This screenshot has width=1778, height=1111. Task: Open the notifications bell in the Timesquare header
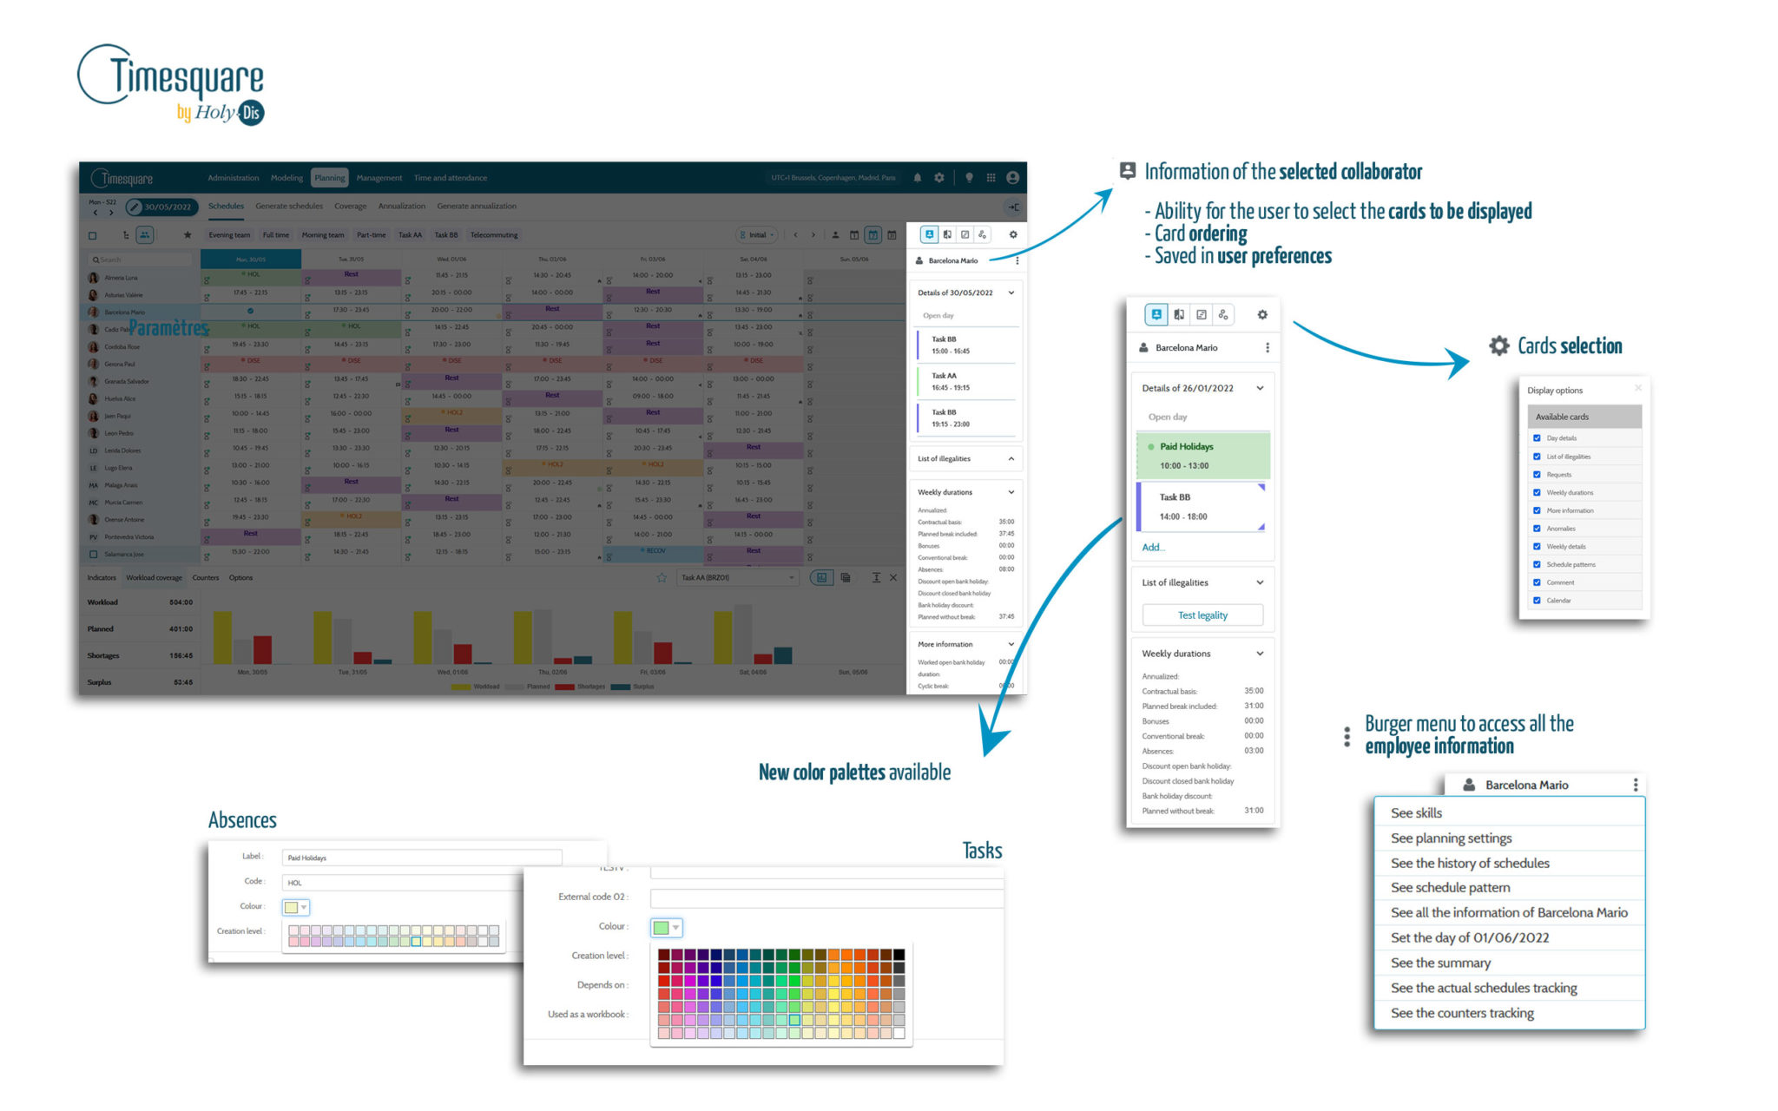(x=917, y=178)
